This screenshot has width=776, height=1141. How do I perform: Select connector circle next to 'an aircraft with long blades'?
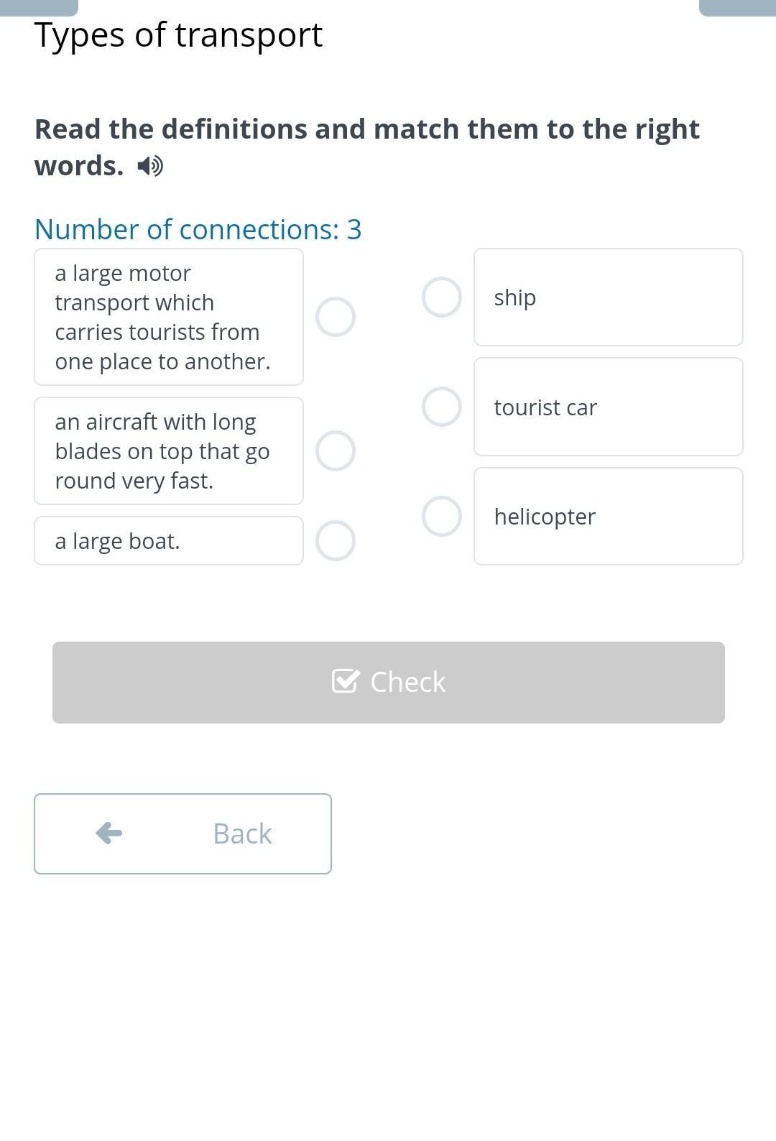pos(336,451)
